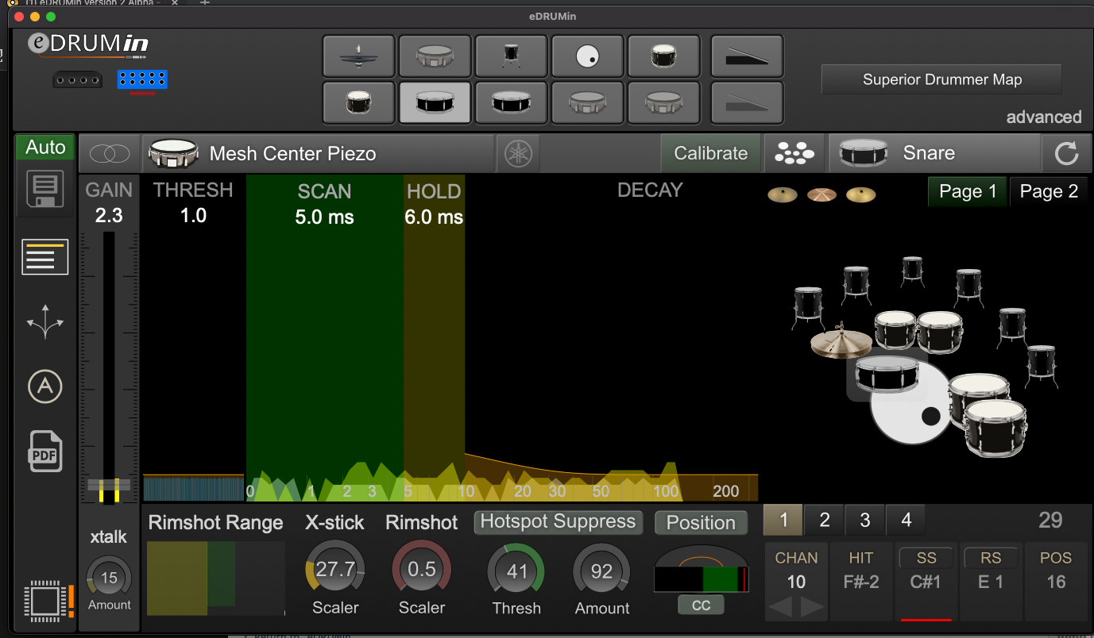The image size is (1094, 638).
Task: Click the Rimshot Scaler knob
Action: click(422, 569)
